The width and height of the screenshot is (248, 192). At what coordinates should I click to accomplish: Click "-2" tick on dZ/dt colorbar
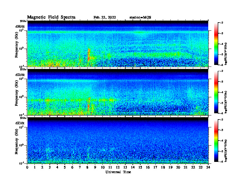coord(222,120)
